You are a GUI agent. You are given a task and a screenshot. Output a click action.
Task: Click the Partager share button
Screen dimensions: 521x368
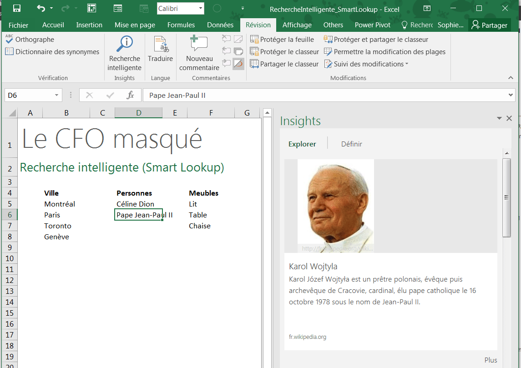(490, 25)
